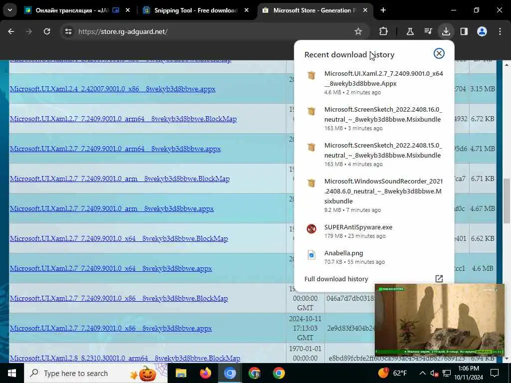The height and width of the screenshot is (383, 511).
Task: Open File Explorer from taskbar
Action: 181,373
